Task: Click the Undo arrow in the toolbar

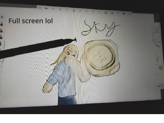Action: tap(46, 9)
